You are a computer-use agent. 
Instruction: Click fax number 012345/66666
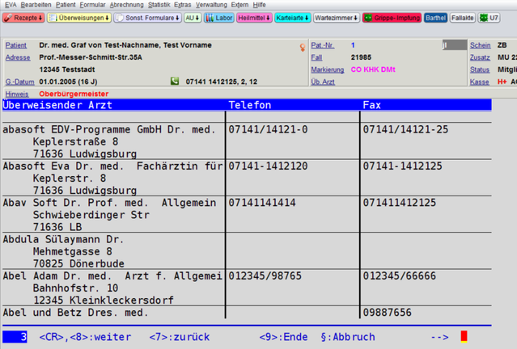pyautogui.click(x=400, y=276)
